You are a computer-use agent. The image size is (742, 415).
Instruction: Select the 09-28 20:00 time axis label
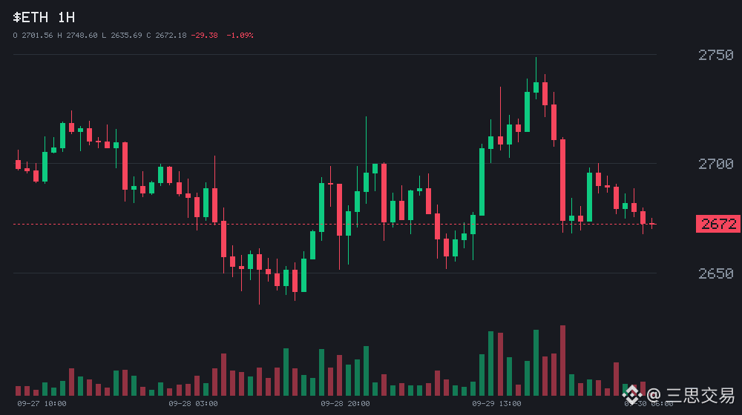pyautogui.click(x=345, y=404)
